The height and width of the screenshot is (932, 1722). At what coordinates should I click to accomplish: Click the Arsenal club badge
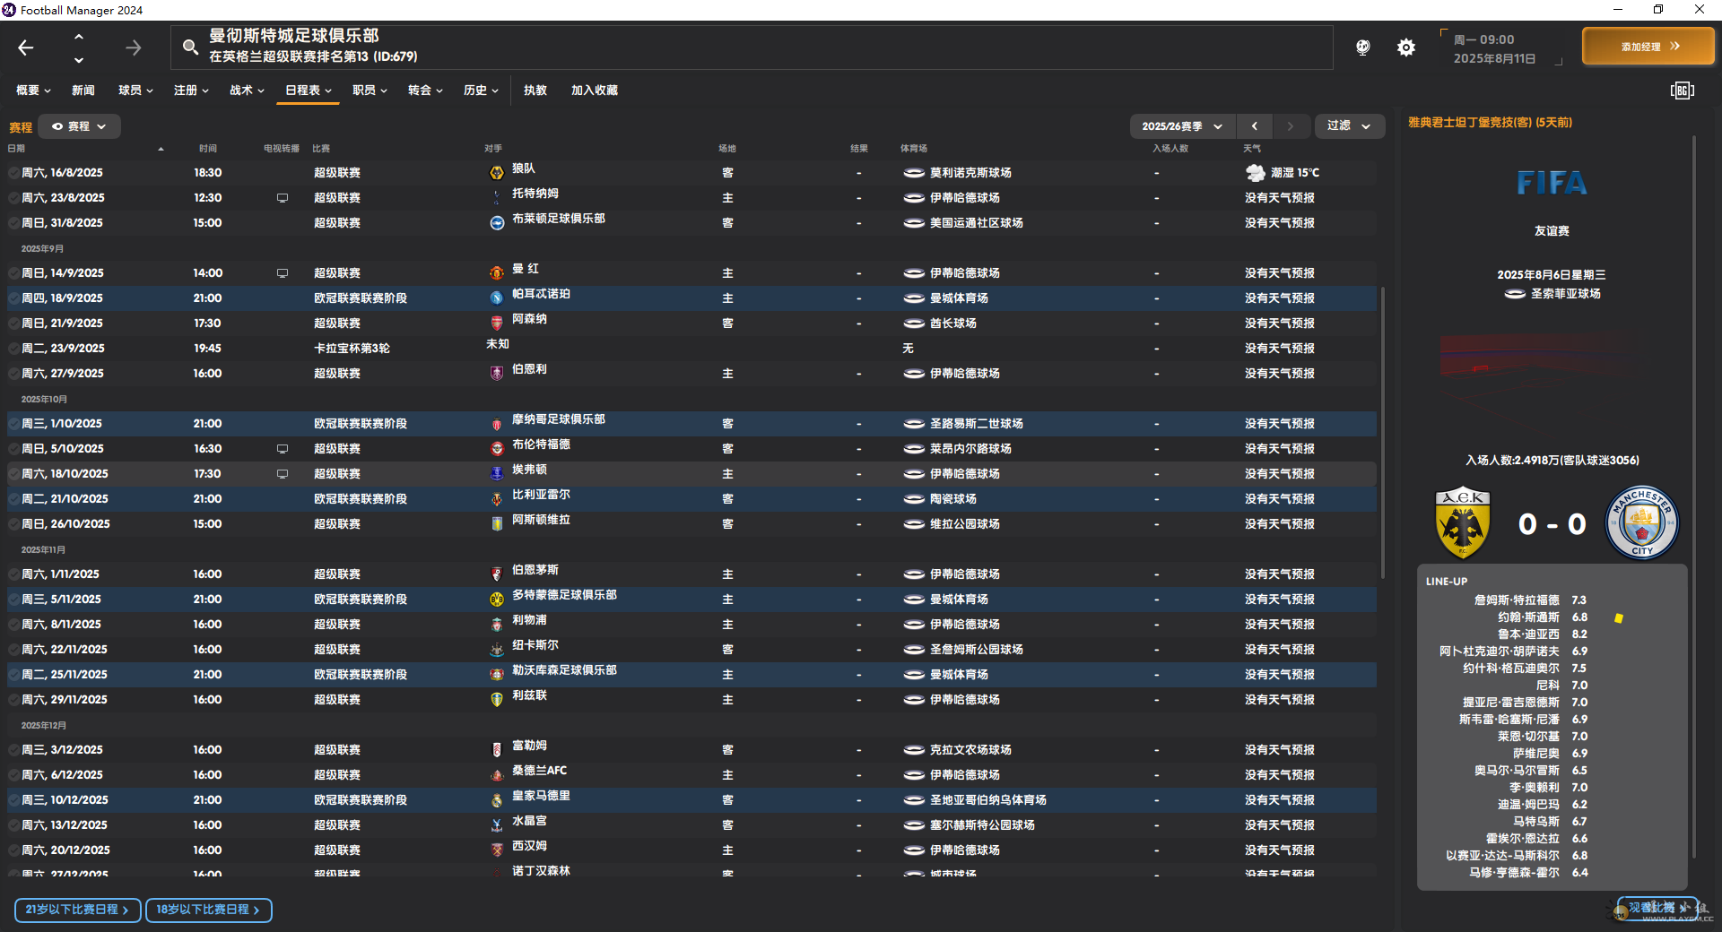coord(497,324)
